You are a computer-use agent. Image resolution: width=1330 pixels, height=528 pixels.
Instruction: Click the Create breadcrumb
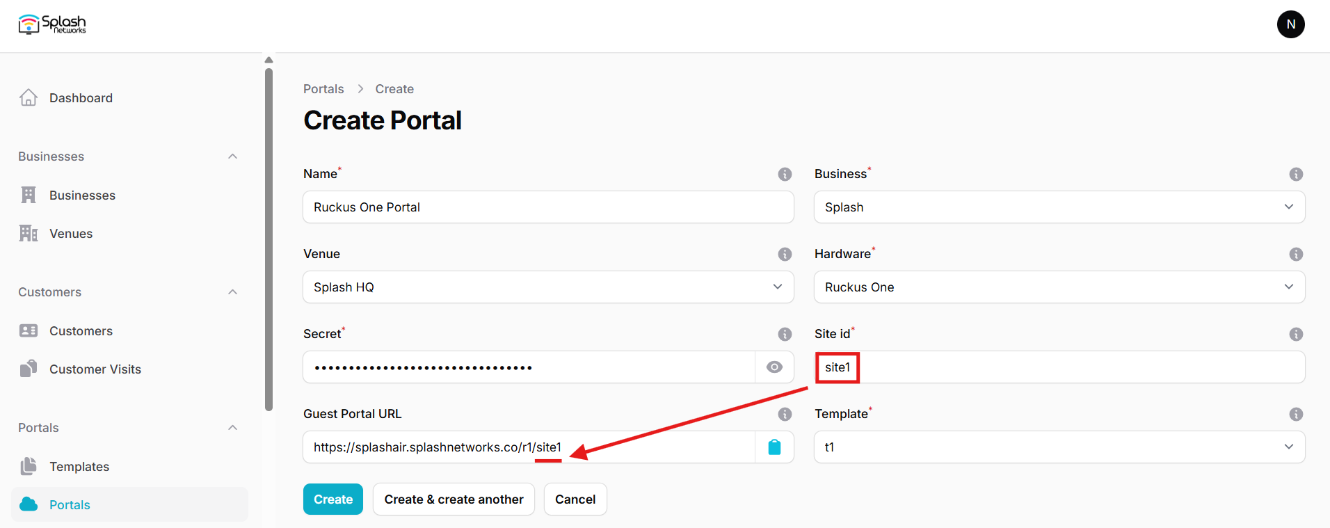coord(394,89)
